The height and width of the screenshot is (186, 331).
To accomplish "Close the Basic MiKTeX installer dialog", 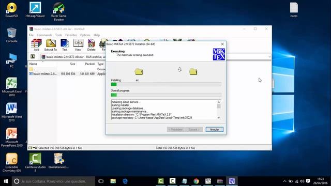I will tap(222, 44).
